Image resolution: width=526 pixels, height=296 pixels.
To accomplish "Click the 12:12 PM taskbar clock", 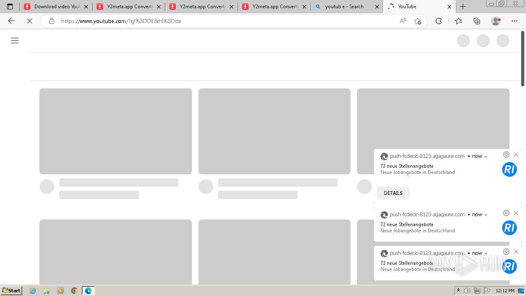I will coord(505,291).
